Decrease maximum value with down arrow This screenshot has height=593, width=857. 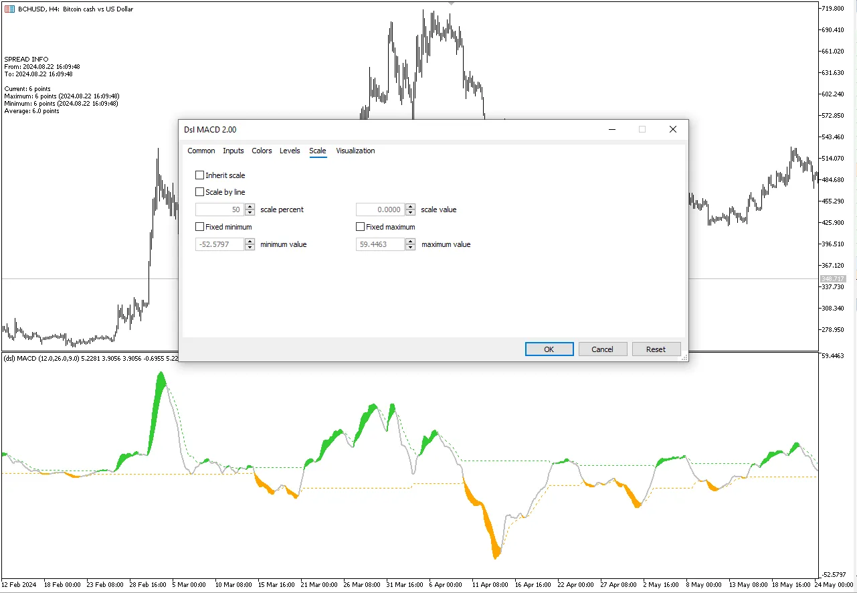tap(411, 248)
